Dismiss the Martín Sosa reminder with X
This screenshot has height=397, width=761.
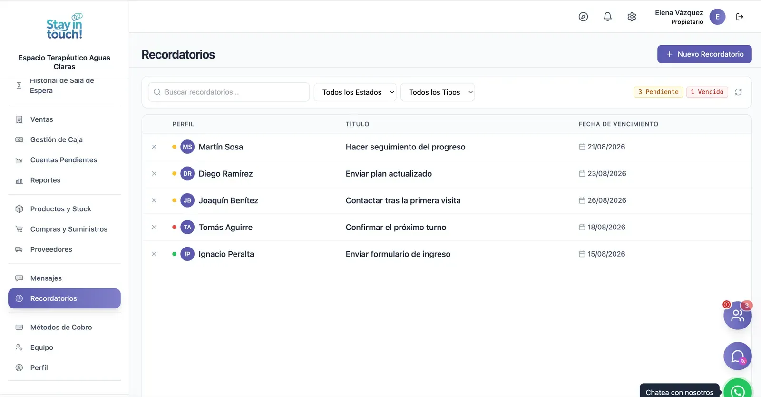154,147
